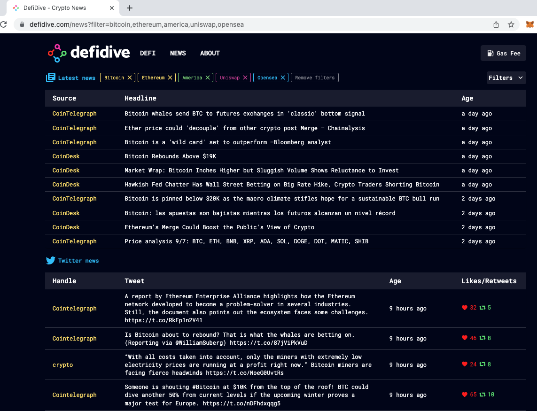This screenshot has width=537, height=411.
Task: Go to the NEWS page
Action: click(178, 53)
